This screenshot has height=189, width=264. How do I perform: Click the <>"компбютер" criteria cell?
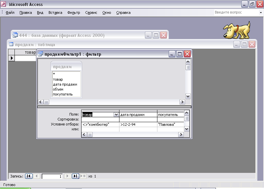coord(100,124)
